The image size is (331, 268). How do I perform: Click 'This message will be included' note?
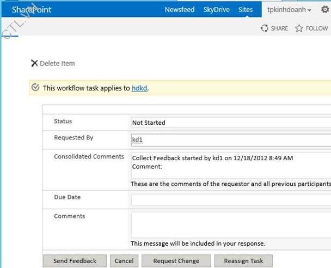click(x=198, y=243)
